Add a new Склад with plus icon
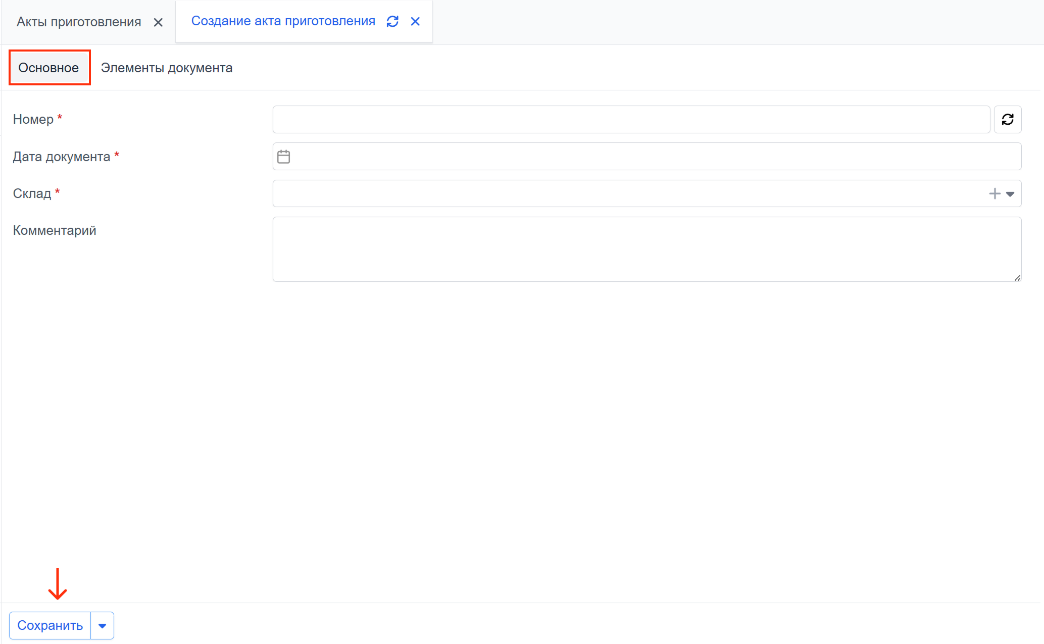Screen dimensions: 1044x644 995,193
